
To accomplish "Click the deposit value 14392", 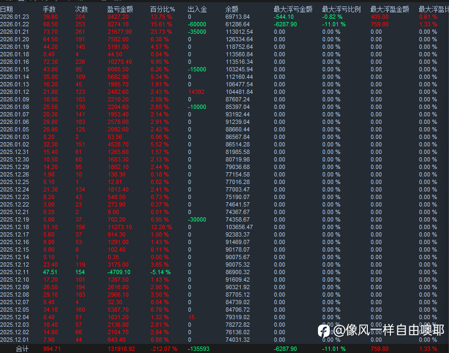I will 196,92.
